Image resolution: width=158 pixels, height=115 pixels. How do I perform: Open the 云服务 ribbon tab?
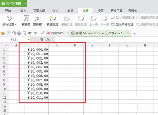pyautogui.click(x=133, y=11)
